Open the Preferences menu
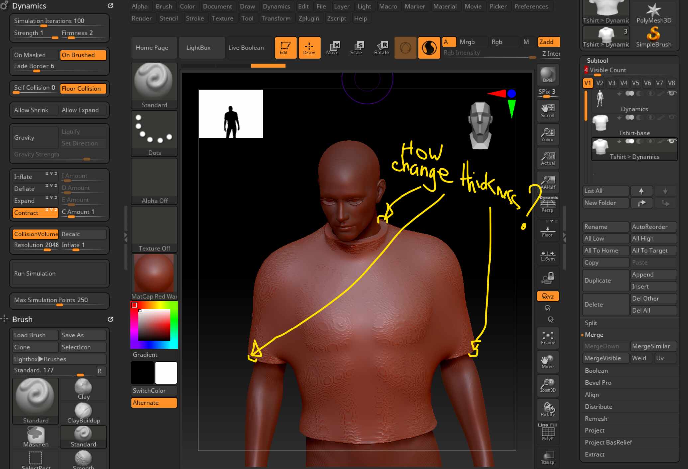The image size is (688, 469). pyautogui.click(x=531, y=6)
